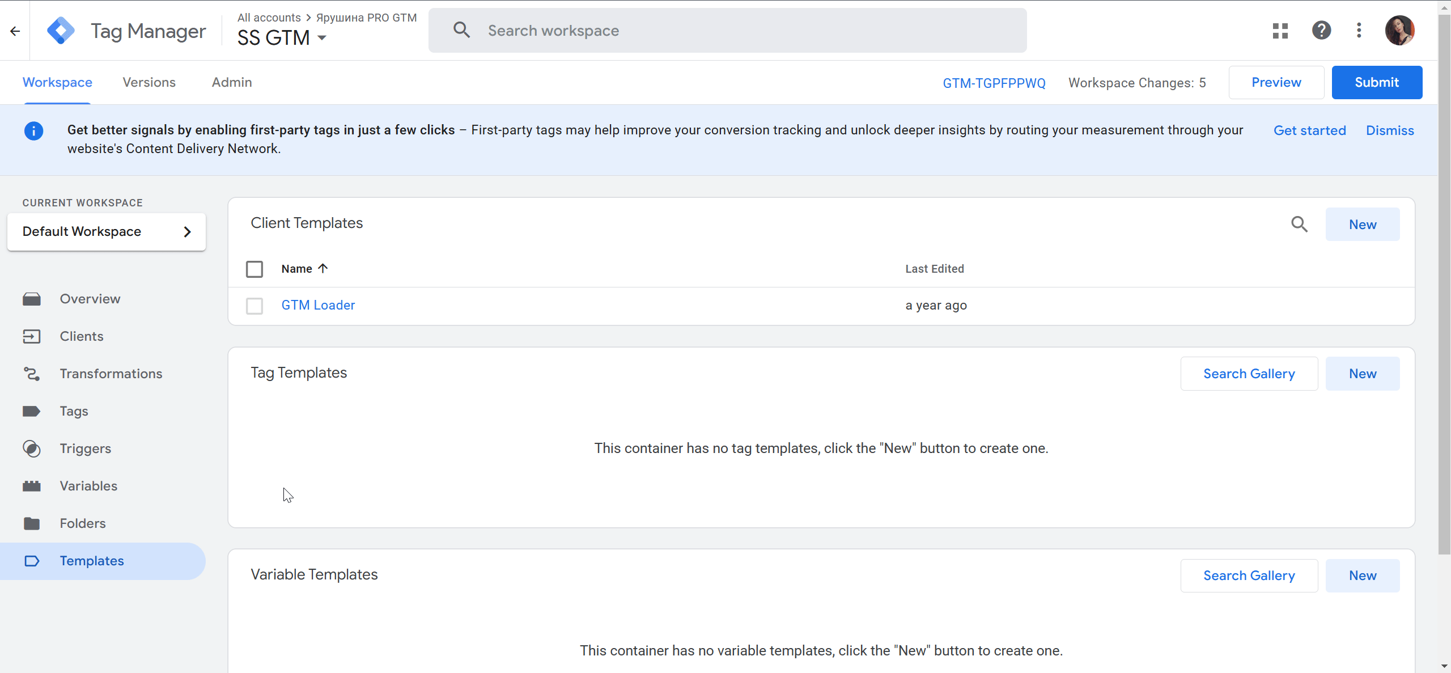This screenshot has height=673, width=1451.
Task: Create a New client template
Action: (x=1363, y=225)
